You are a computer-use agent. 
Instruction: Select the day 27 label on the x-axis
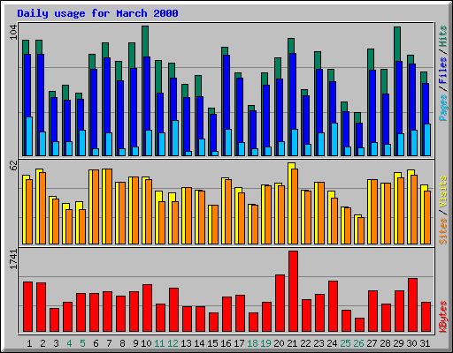click(372, 343)
